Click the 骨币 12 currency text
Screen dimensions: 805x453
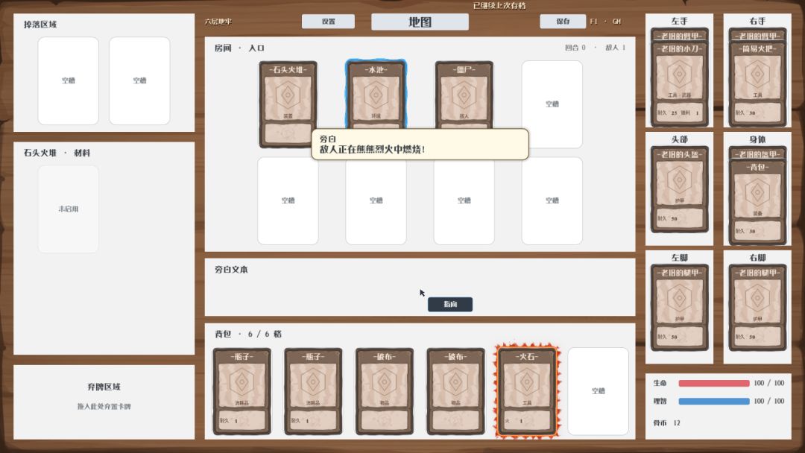pos(666,423)
